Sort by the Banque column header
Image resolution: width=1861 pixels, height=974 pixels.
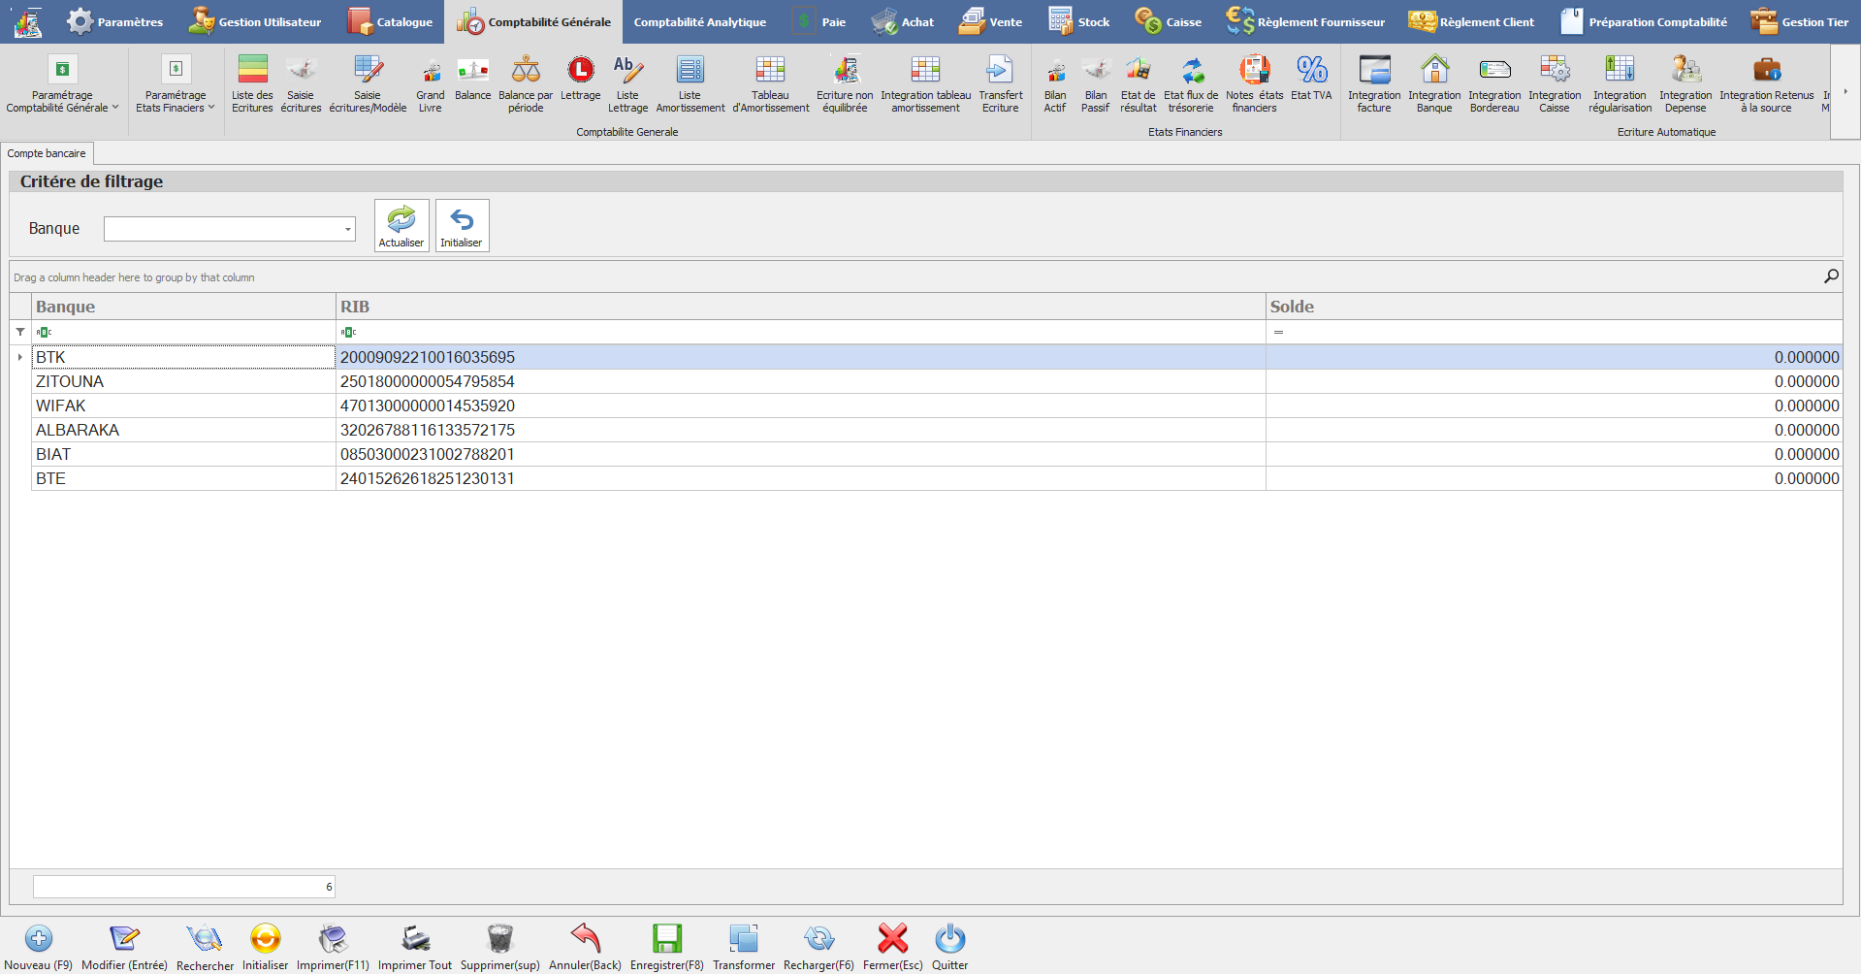(x=183, y=307)
